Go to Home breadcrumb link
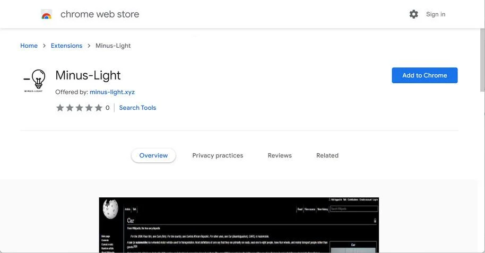Screen dimensions: 485x253 (x=29, y=46)
